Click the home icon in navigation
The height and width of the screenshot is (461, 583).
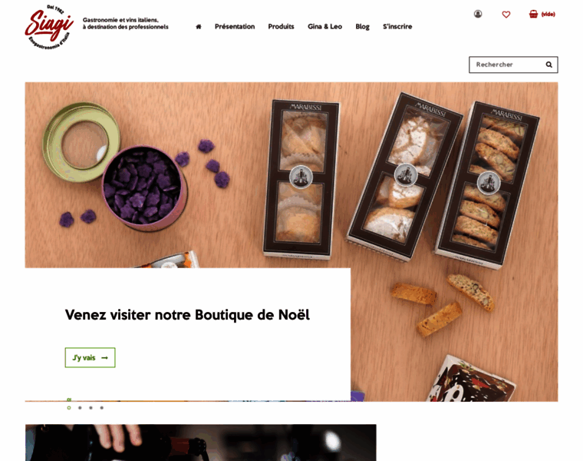tap(199, 26)
